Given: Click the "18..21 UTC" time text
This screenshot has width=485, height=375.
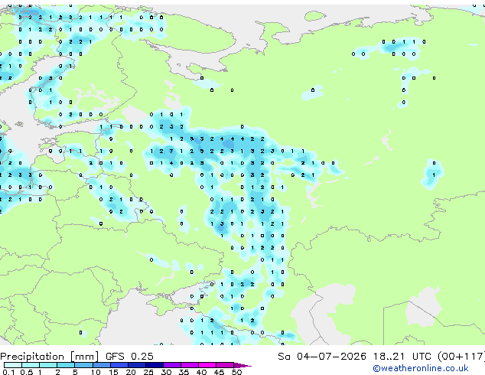Looking at the screenshot, I should tap(402, 357).
